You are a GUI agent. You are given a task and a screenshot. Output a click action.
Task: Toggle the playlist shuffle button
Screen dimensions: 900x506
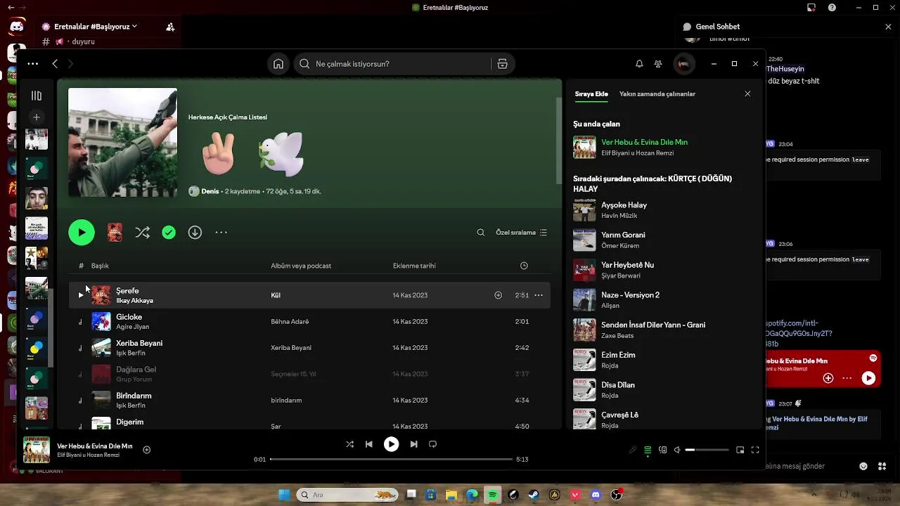[142, 233]
